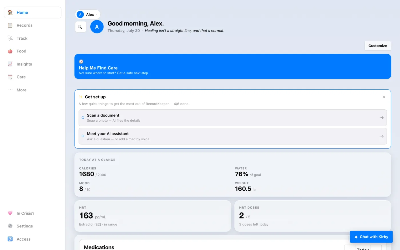400x250 pixels.
Task: Select Insights in the sidebar menu
Action: click(33, 64)
